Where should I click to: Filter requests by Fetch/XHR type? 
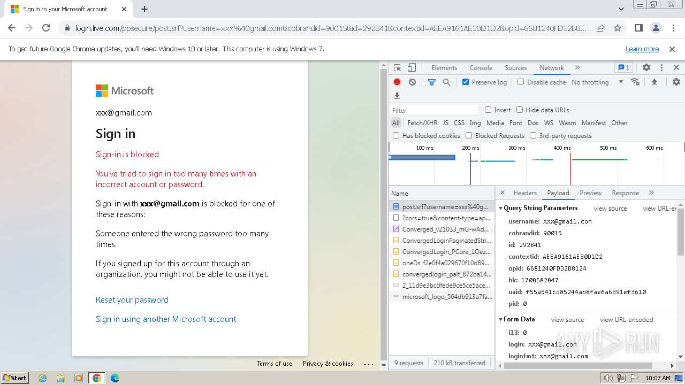coord(422,123)
